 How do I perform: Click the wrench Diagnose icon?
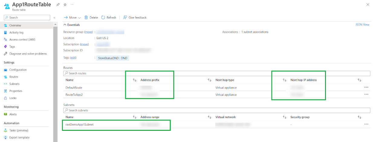click(x=5, y=54)
